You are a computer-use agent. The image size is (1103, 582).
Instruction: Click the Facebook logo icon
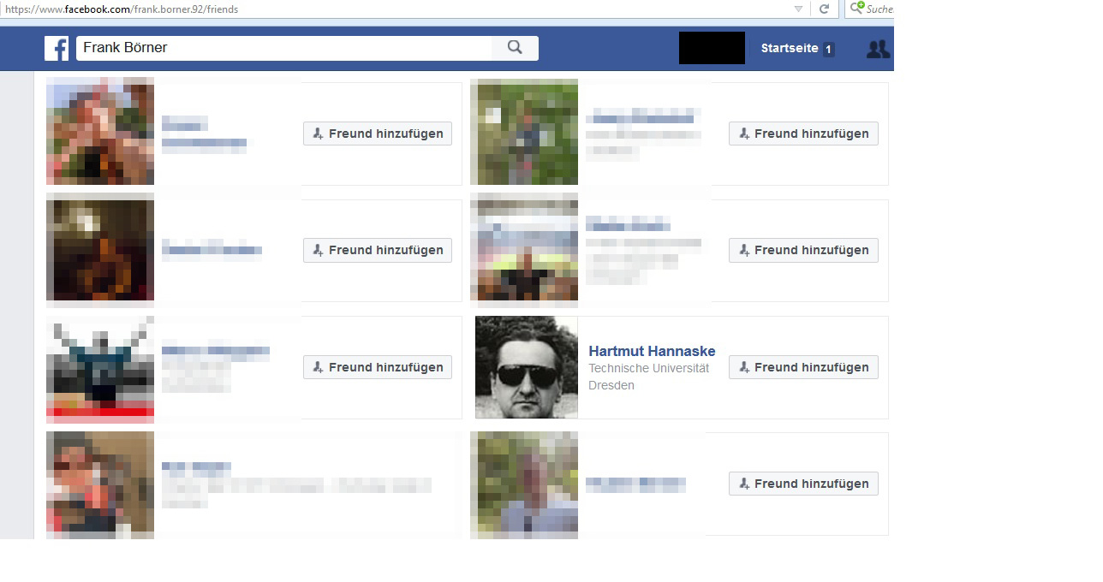coord(57,49)
